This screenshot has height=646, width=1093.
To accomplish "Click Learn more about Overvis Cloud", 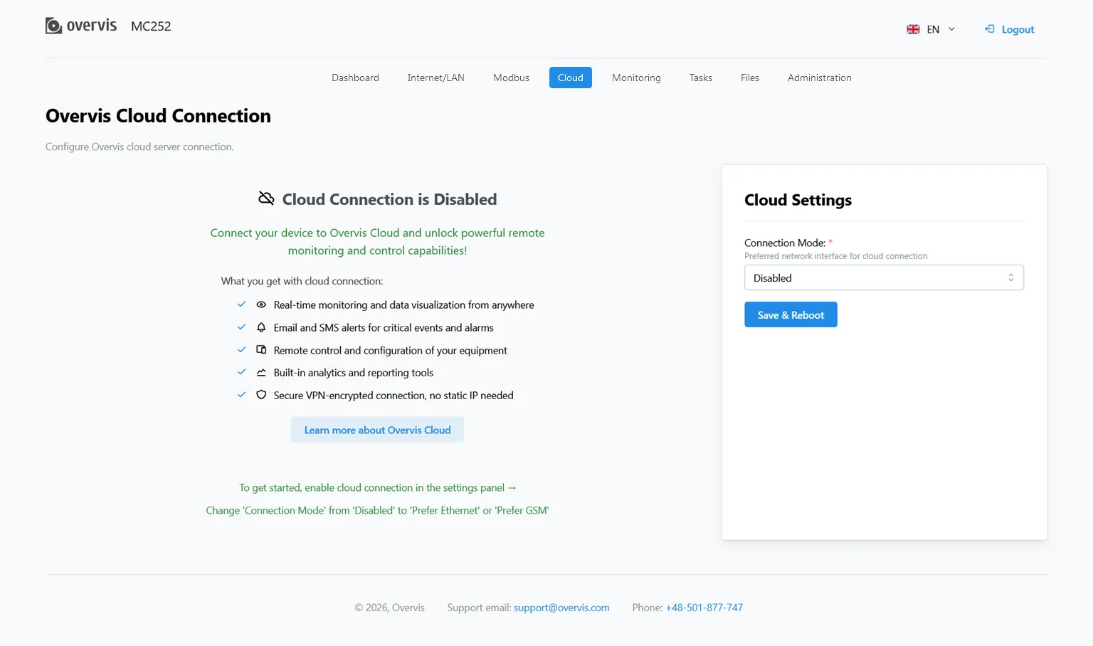I will 377,430.
